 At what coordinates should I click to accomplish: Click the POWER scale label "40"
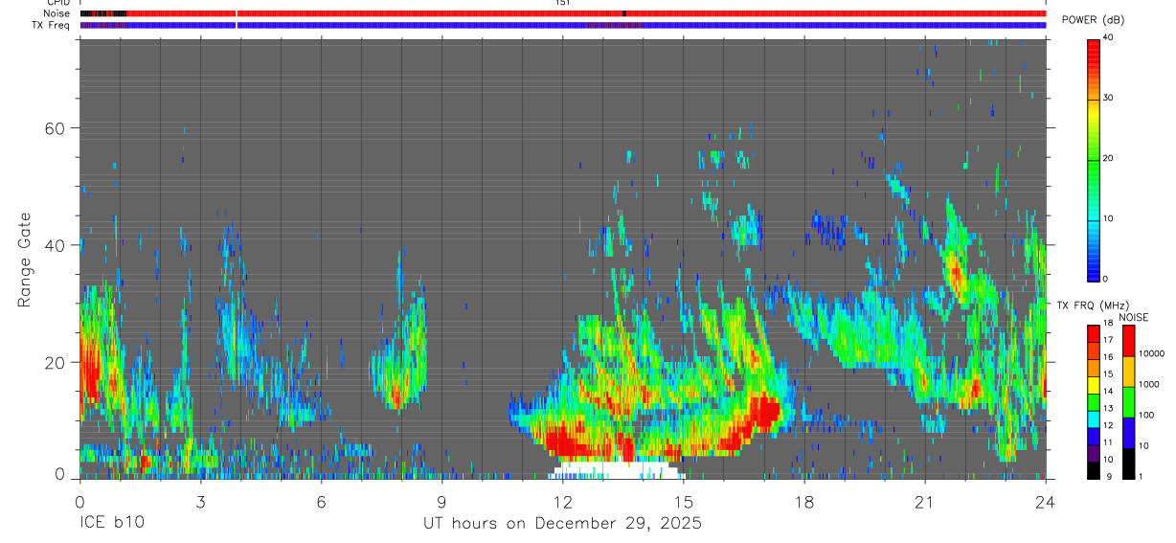pyautogui.click(x=1109, y=38)
